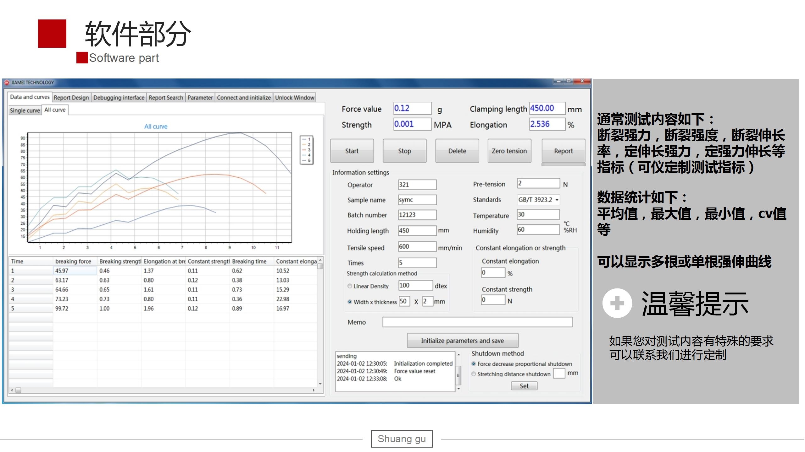The width and height of the screenshot is (805, 452).
Task: Switch to Single curve view
Action: pos(25,110)
